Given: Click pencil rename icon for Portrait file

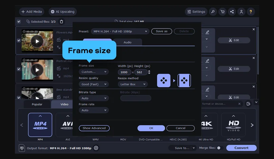Looking at the screenshot, I should click(207, 61).
